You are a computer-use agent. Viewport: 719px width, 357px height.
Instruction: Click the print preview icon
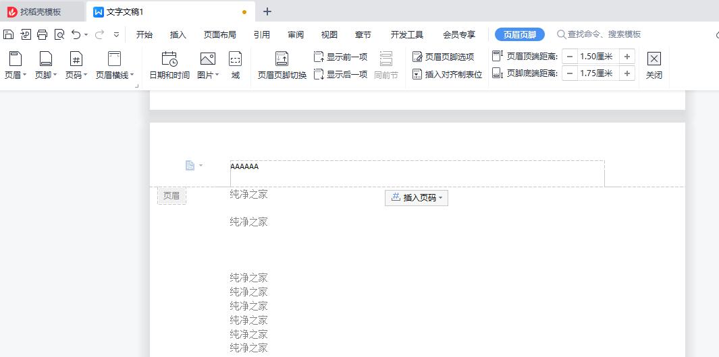(x=59, y=34)
